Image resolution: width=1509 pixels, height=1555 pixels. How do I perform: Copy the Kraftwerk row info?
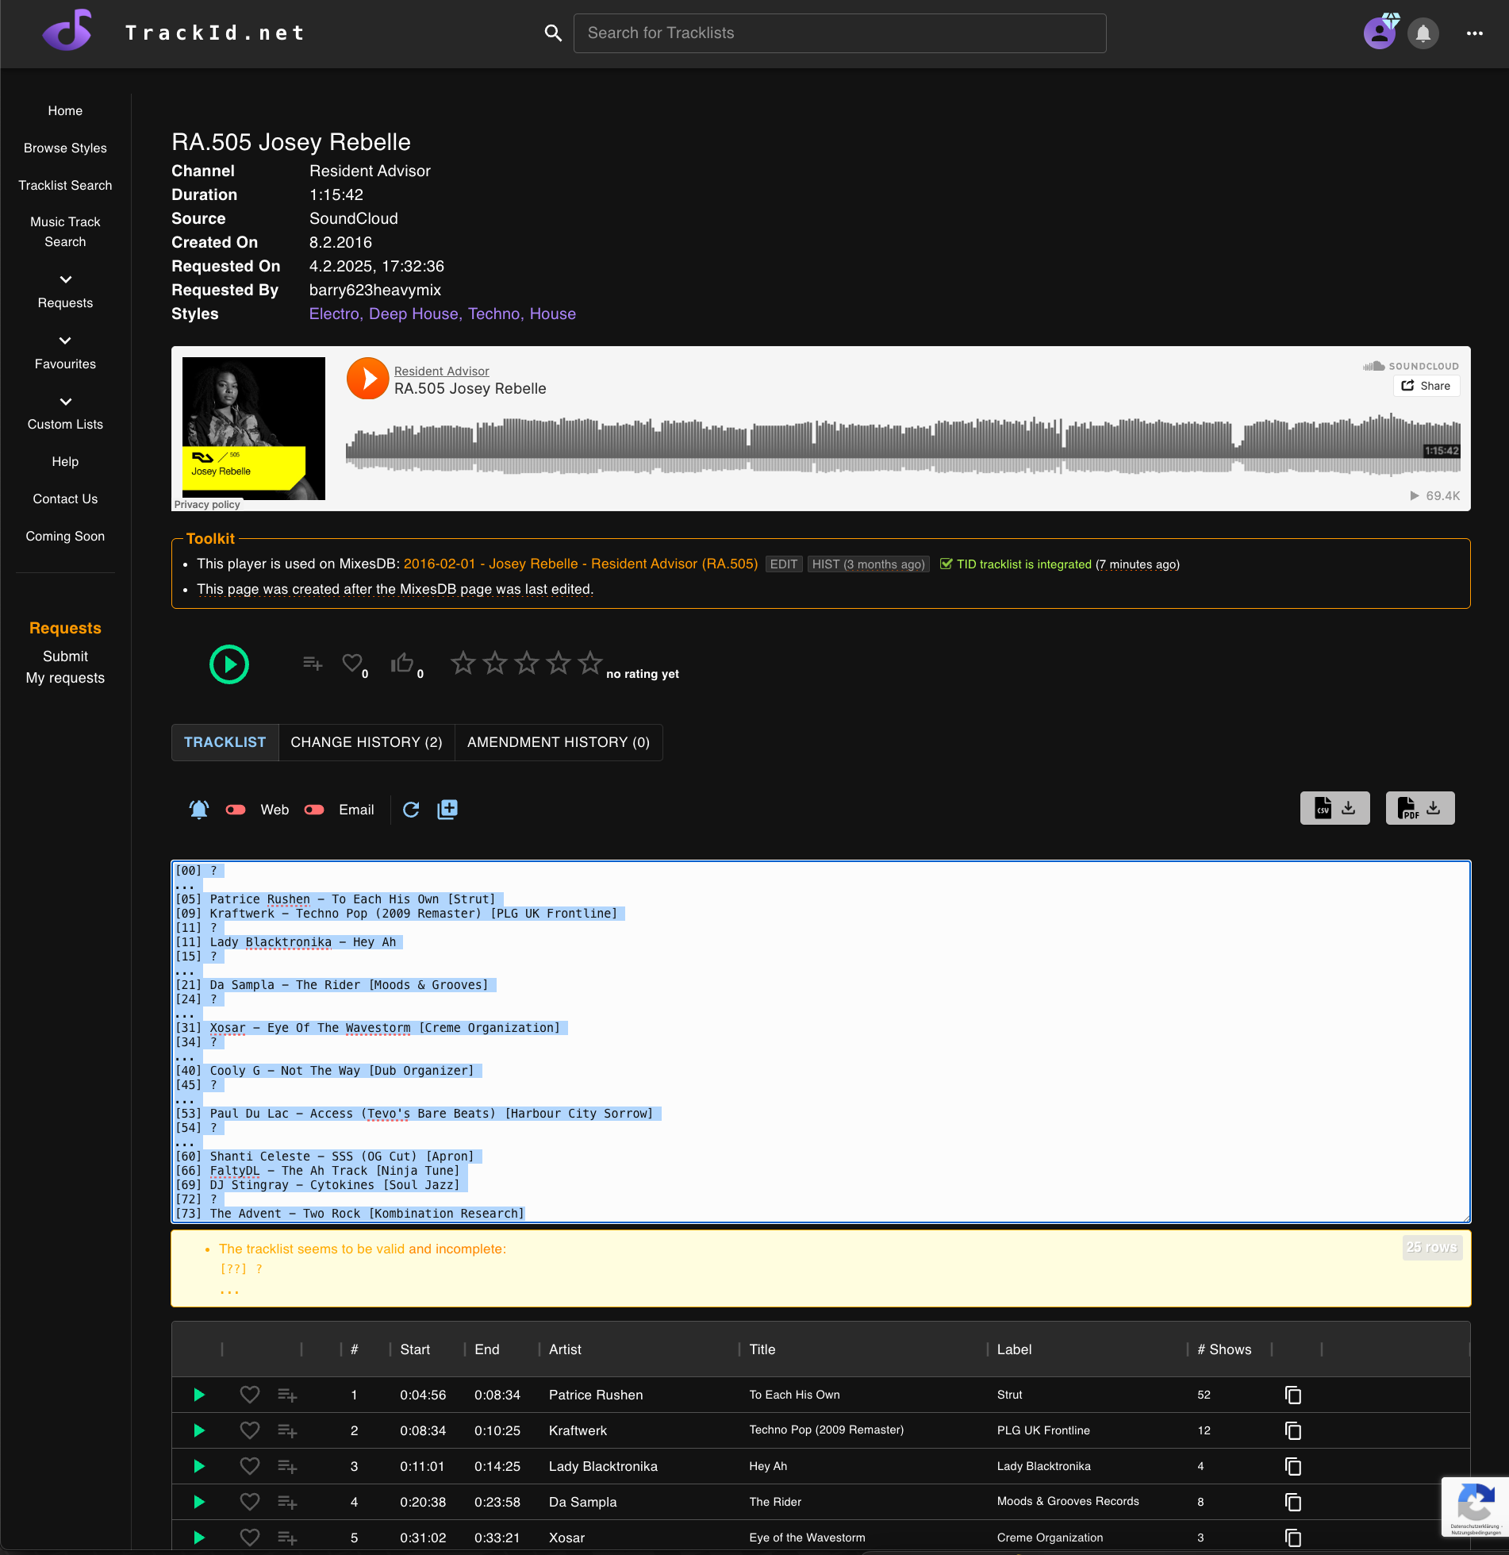[x=1293, y=1430]
